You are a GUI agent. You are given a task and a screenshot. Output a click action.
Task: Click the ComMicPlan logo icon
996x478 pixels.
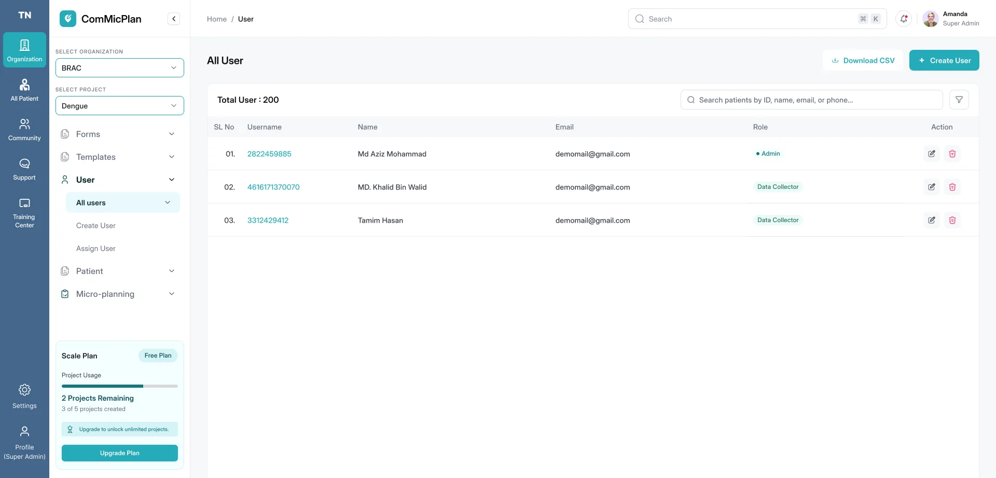[68, 19]
